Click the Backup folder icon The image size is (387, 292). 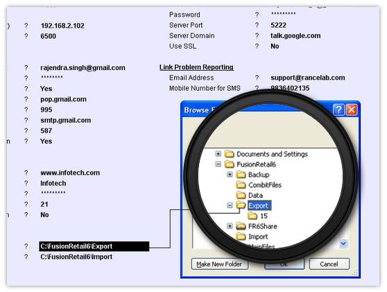coord(241,175)
